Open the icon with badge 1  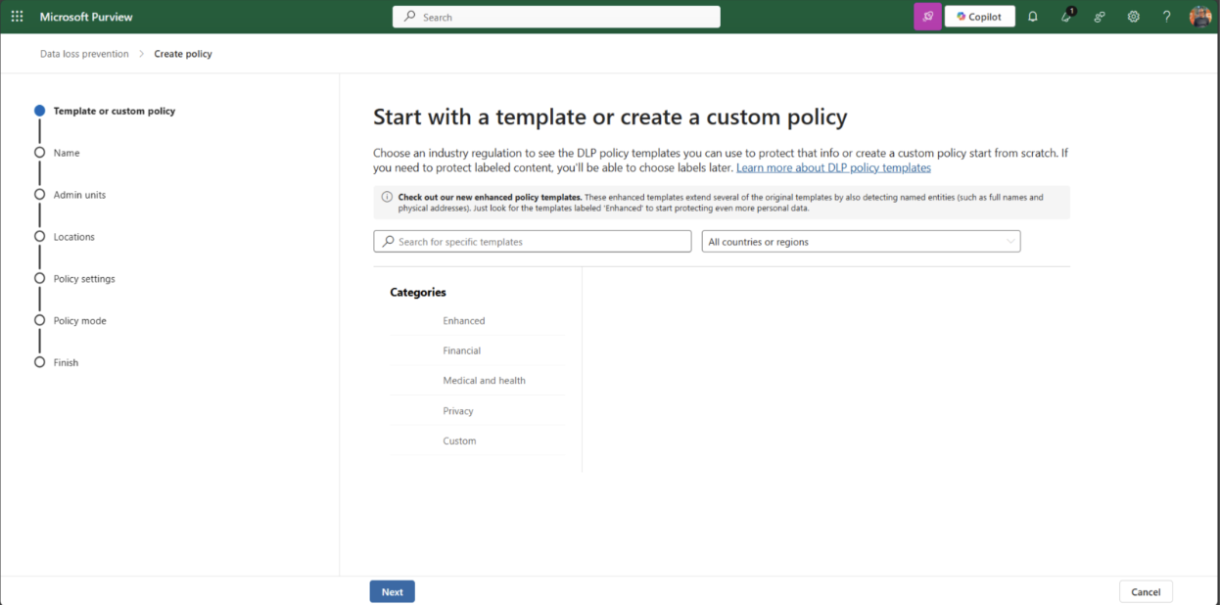[x=1067, y=16]
